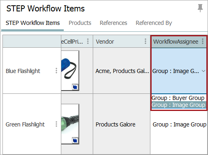
Task: Expand the Blue Flashlight assignee dropdown arrow
Action: (x=204, y=71)
